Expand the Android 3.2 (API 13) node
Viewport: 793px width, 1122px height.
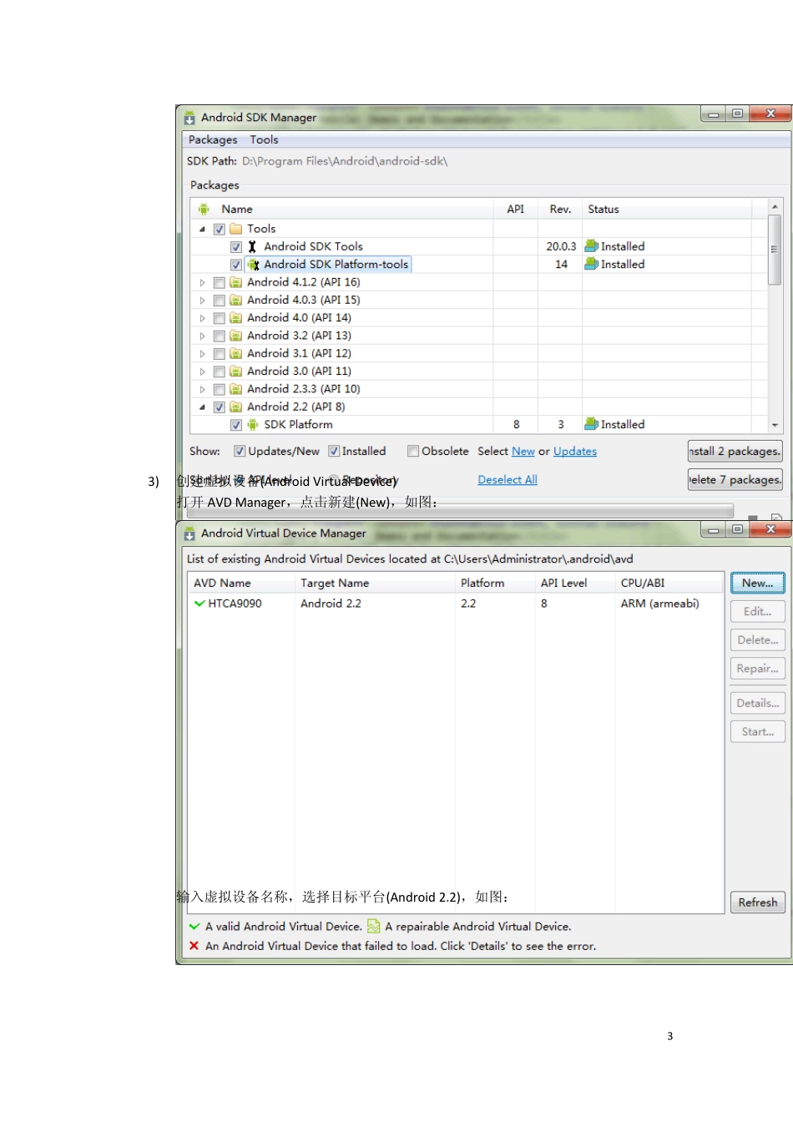[x=202, y=336]
